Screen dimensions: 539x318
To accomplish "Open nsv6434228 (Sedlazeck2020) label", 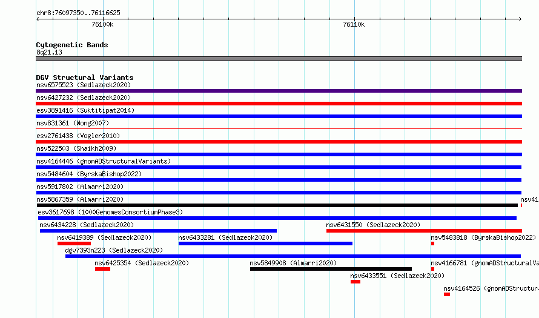I will tap(87, 225).
